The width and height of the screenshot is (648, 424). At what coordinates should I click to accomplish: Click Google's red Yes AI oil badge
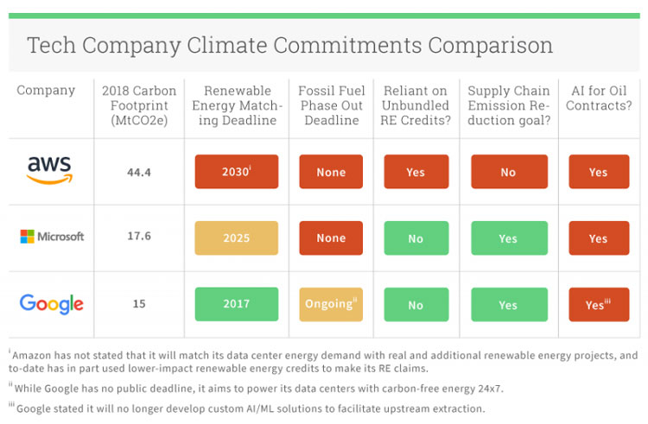599,304
